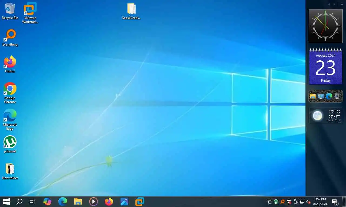This screenshot has height=207, width=346.
Task: Select the Everything search shortcut on desktop
Action: 10,38
